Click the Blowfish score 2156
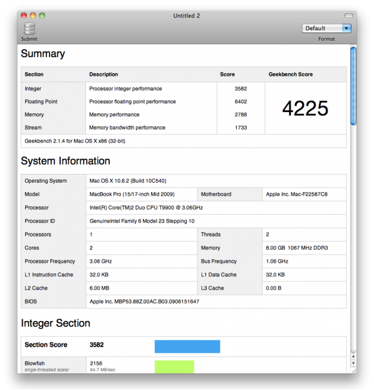 tap(96, 363)
